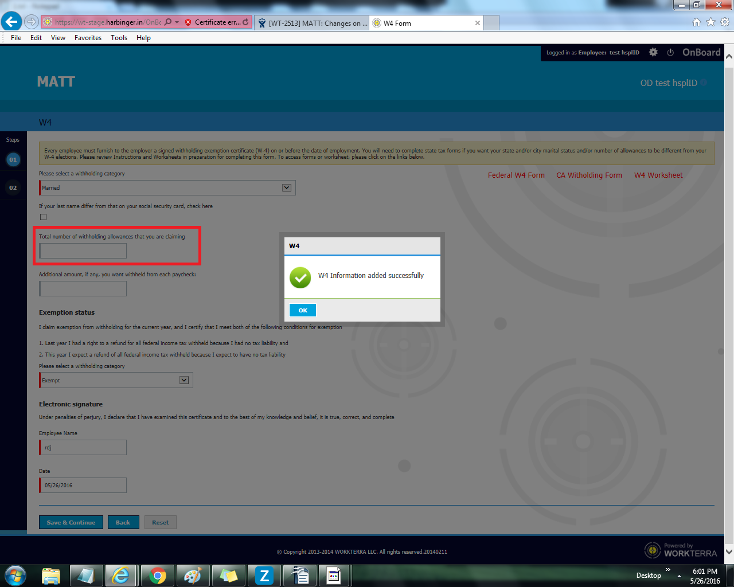The width and height of the screenshot is (734, 587).
Task: Open the IE home icon
Action: point(697,22)
